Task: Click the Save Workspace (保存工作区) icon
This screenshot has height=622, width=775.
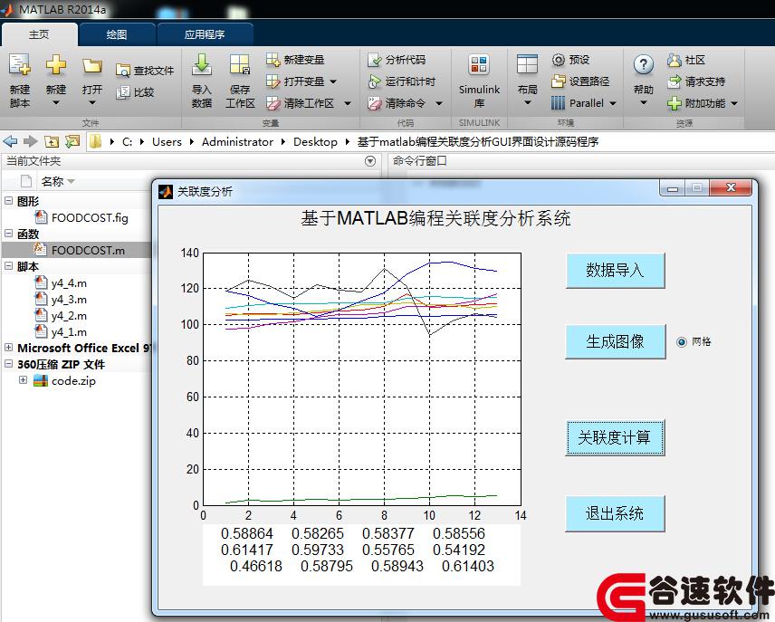Action: 240,64
